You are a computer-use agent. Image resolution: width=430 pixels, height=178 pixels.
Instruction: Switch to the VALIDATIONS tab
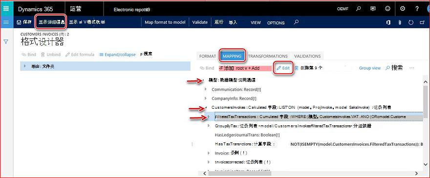307,56
